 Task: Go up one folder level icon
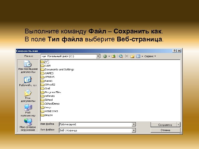(113, 56)
